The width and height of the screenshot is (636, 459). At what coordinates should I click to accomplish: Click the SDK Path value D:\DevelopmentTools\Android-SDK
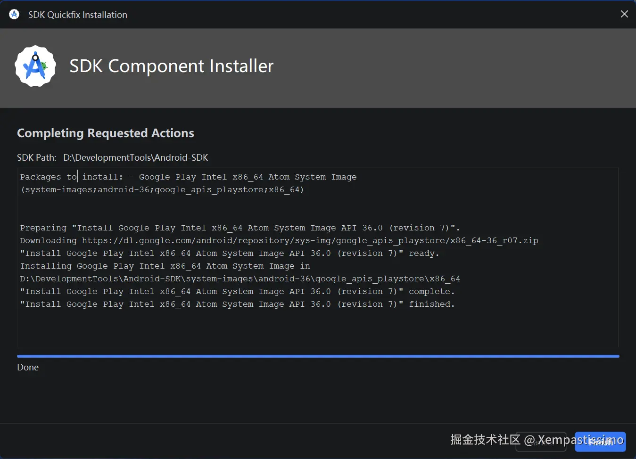[135, 157]
